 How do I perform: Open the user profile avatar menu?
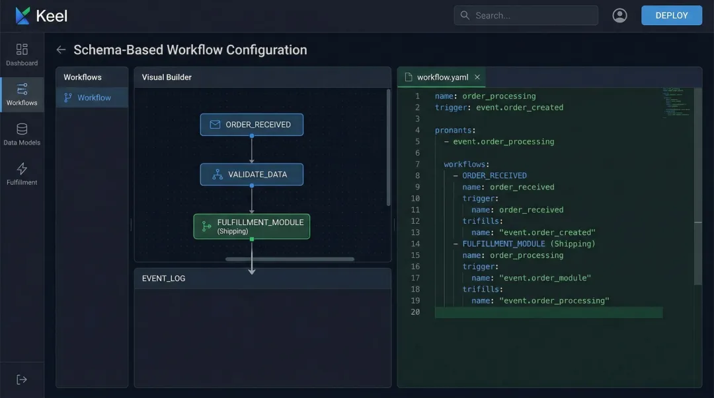[x=619, y=15]
